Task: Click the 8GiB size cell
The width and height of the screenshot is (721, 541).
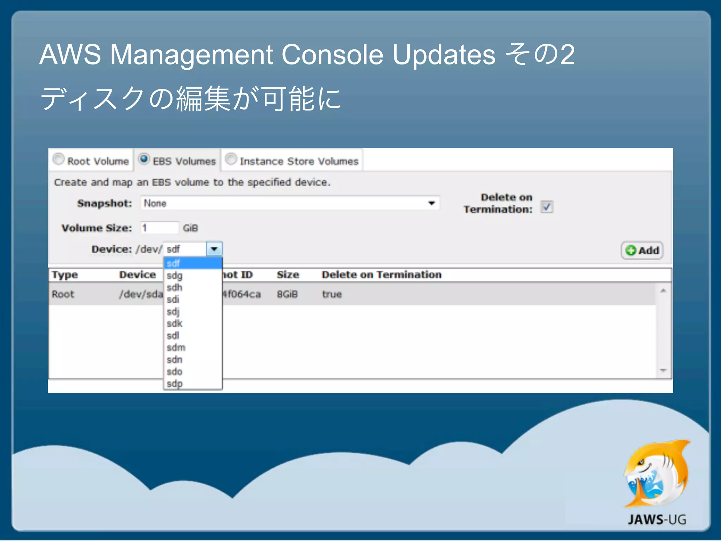Action: point(287,294)
